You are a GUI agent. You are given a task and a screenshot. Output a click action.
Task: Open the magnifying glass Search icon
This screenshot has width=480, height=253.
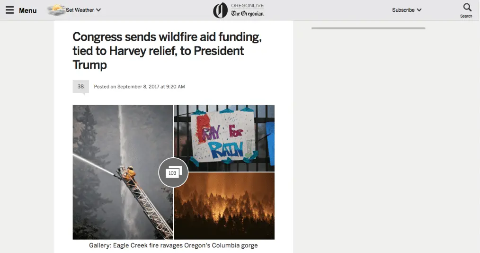(467, 8)
